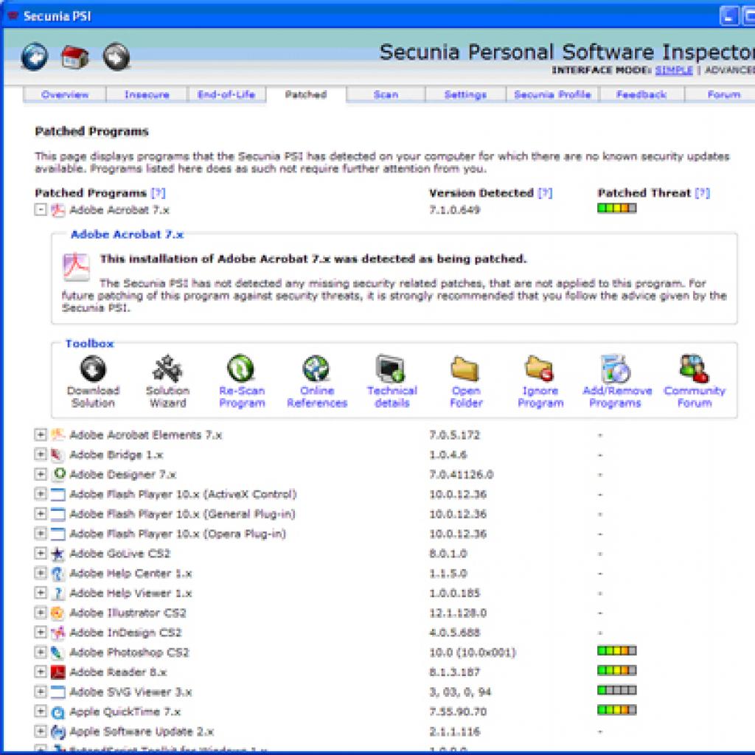Expand Adobe Flash Player 10.x (ActiveX Control)
This screenshot has width=755, height=755.
[41, 493]
